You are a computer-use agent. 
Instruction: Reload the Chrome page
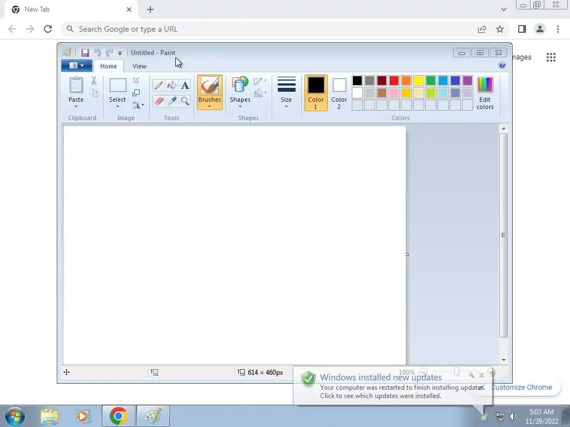48,29
